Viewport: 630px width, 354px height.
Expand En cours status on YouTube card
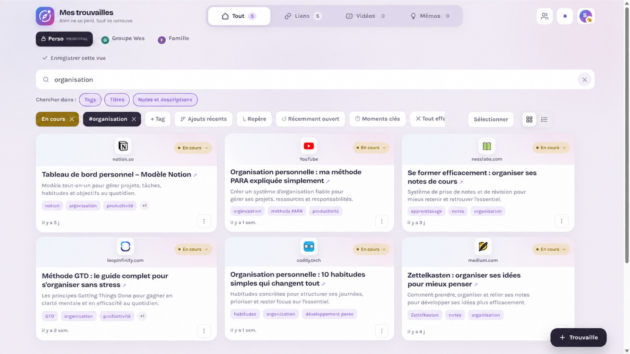click(x=371, y=148)
